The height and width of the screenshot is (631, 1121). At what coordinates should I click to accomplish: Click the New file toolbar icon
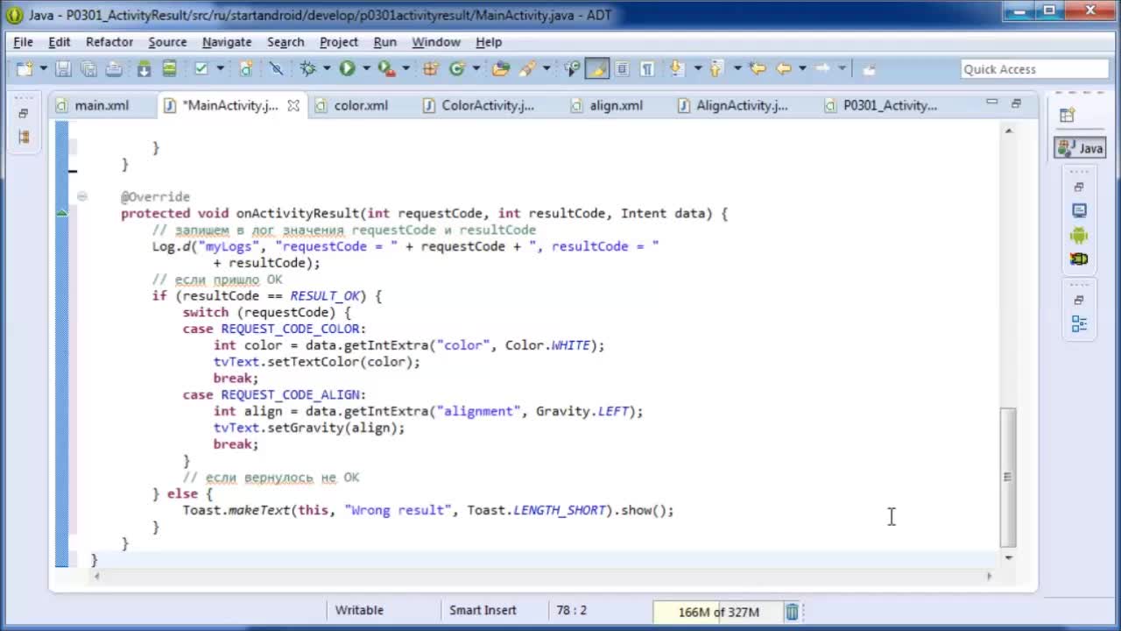(25, 68)
